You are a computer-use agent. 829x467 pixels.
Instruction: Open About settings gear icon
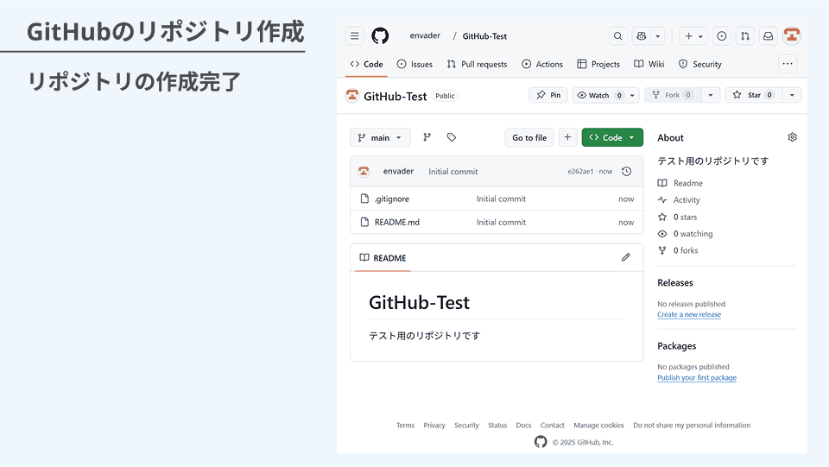(x=792, y=137)
